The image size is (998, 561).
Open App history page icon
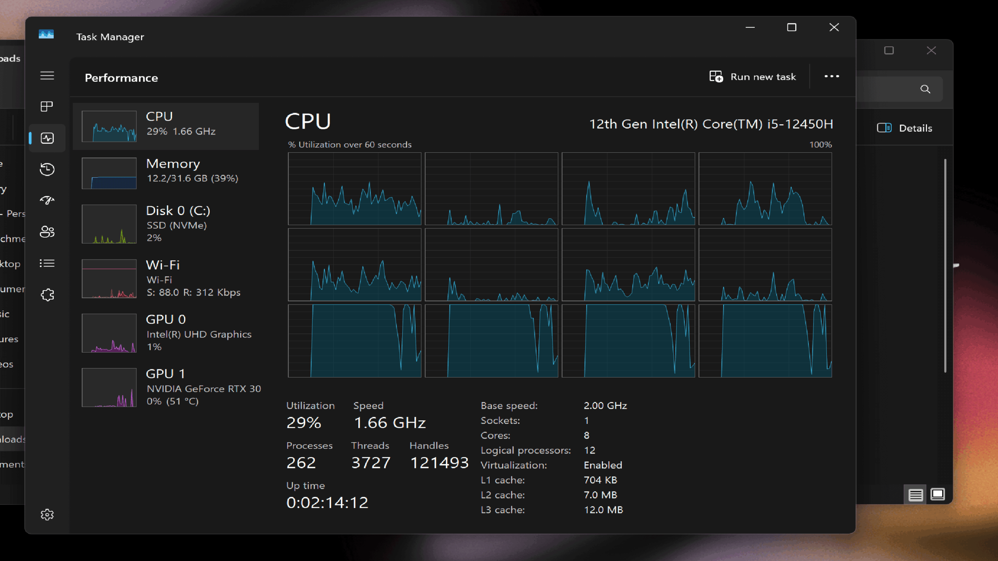point(47,169)
